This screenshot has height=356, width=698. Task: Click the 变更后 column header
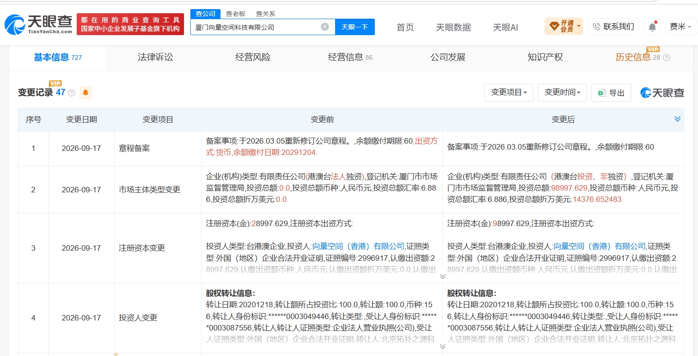563,119
